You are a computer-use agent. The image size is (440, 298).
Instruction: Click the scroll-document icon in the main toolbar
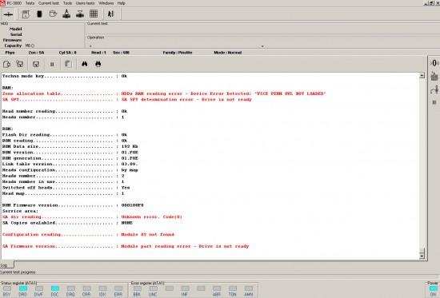[x=26, y=14]
